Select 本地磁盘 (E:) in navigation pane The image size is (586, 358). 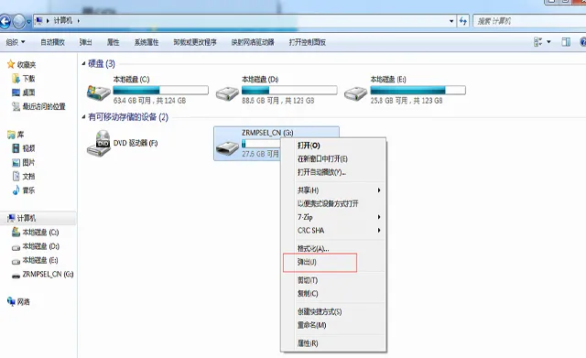click(36, 260)
